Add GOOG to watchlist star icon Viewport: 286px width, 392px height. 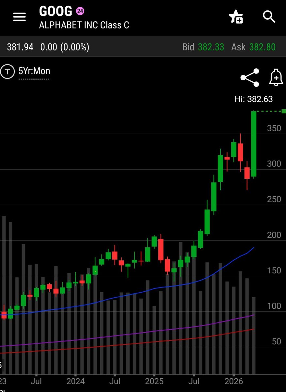[x=236, y=17]
